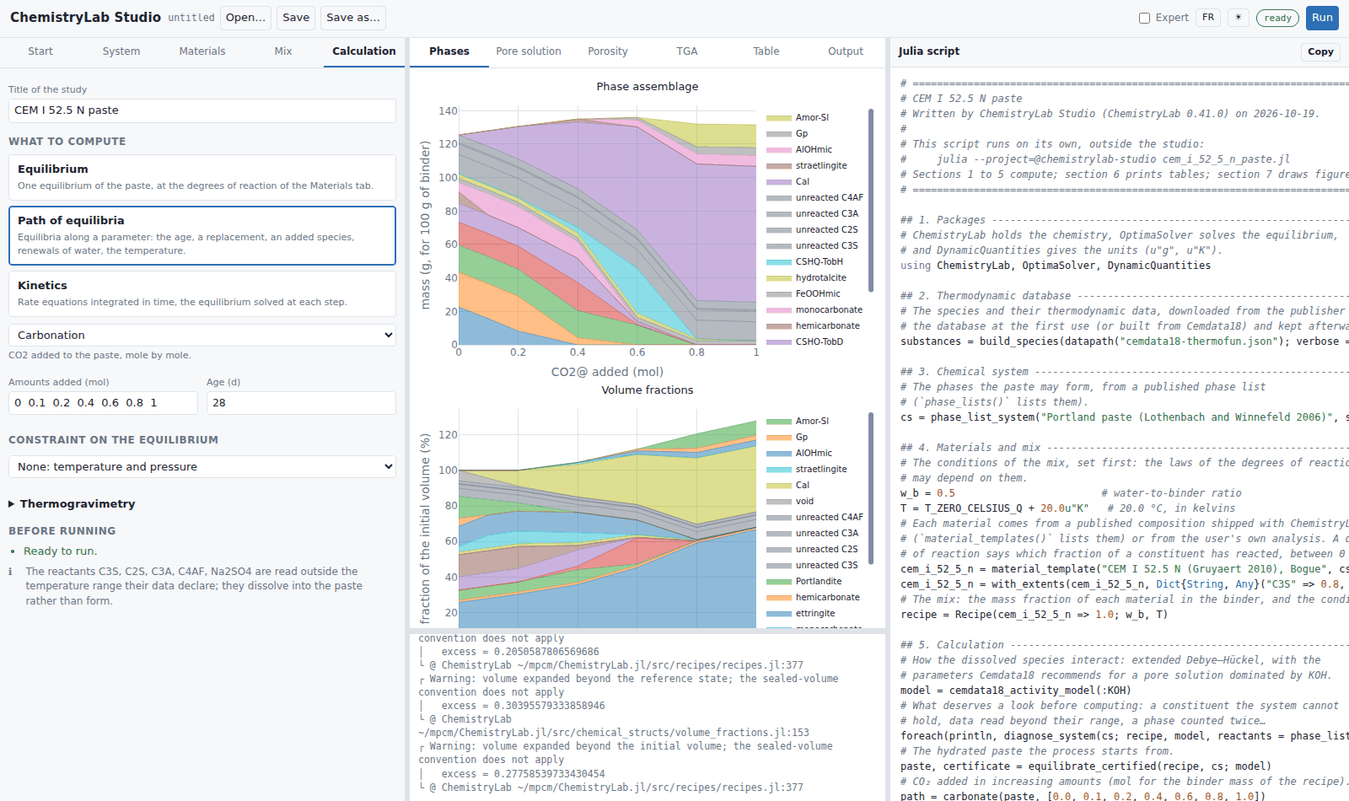Image resolution: width=1349 pixels, height=801 pixels.
Task: Open the equilibrium constraint dropdown
Action: point(202,466)
